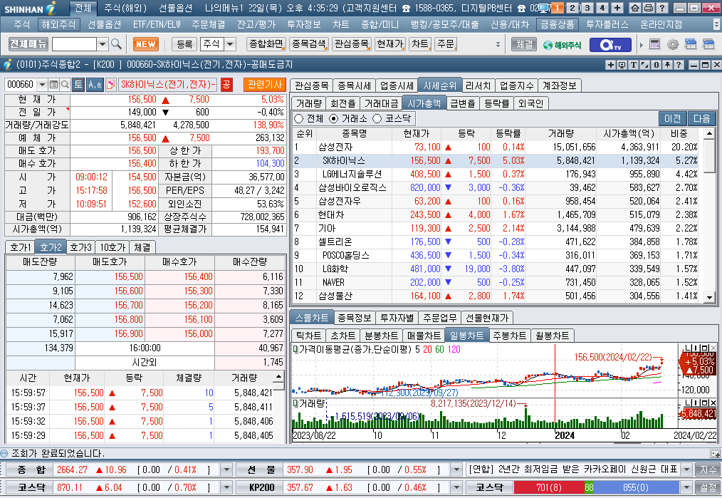Image resolution: width=722 pixels, height=498 pixels.
Task: Open the 종합 index ticker dropdown
Action: [226, 470]
